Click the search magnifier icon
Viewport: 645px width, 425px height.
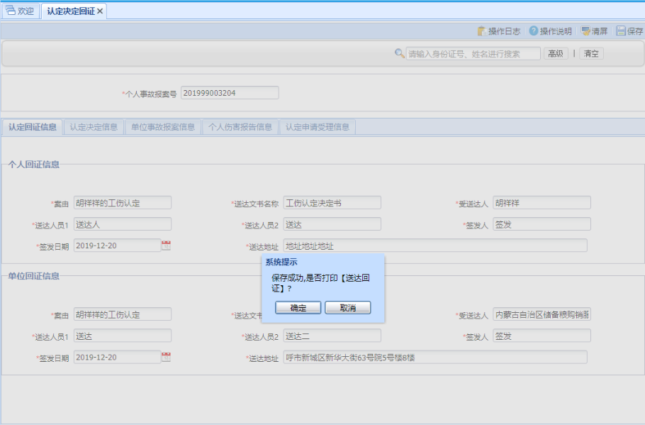[x=399, y=53]
